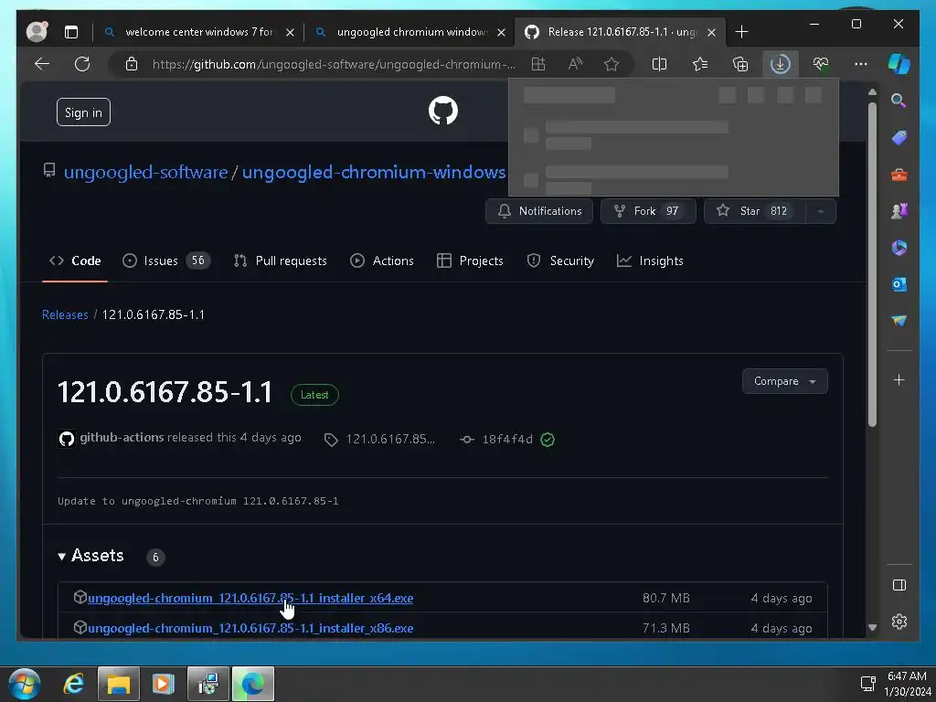Viewport: 936px width, 702px height.
Task: Close the Release 121.0.6167.85-1.1 tab
Action: [711, 32]
